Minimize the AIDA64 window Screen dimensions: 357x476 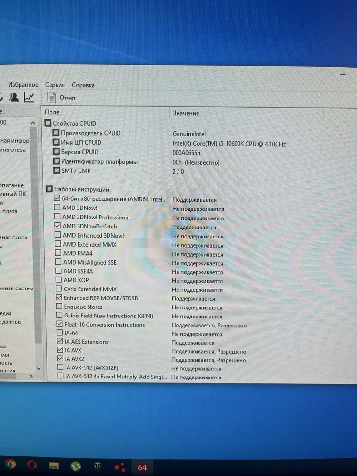click(x=343, y=74)
